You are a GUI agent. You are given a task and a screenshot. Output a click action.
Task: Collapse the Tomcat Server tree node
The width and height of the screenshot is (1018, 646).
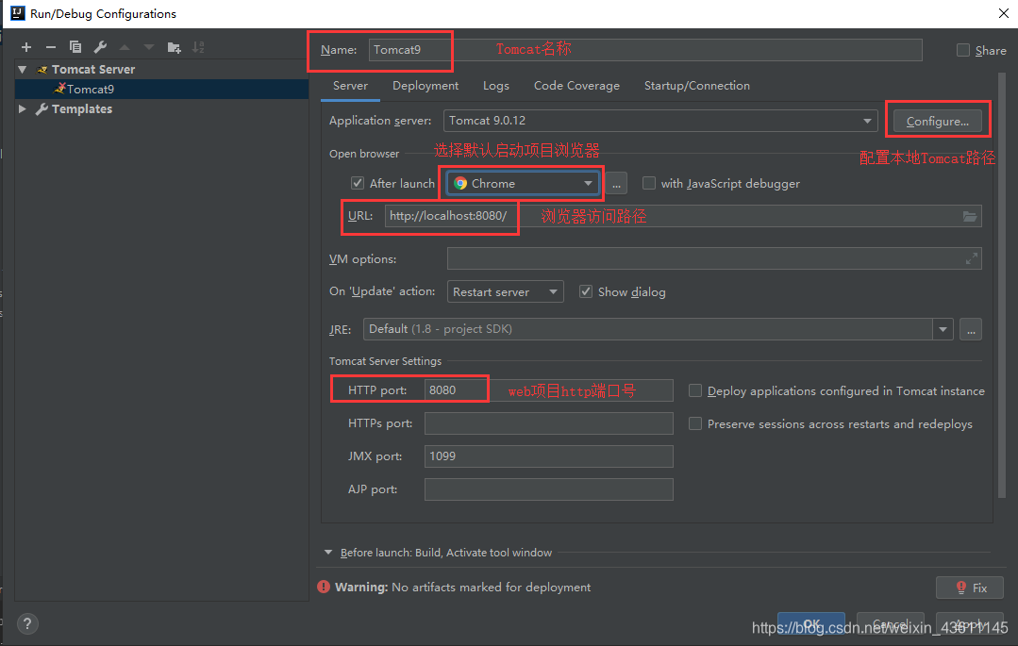point(23,70)
